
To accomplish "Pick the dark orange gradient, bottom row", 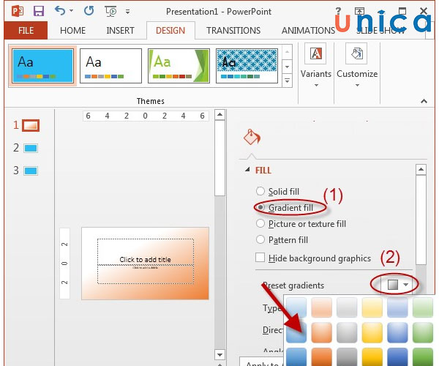I will (x=321, y=356).
